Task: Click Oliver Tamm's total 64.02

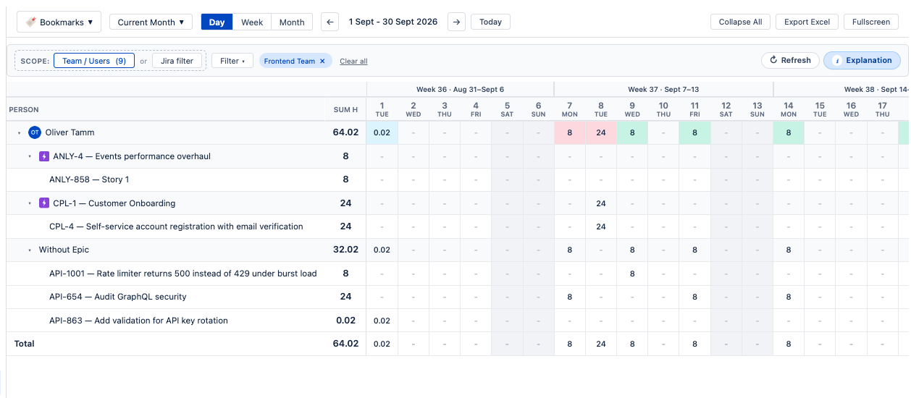Action: (345, 132)
